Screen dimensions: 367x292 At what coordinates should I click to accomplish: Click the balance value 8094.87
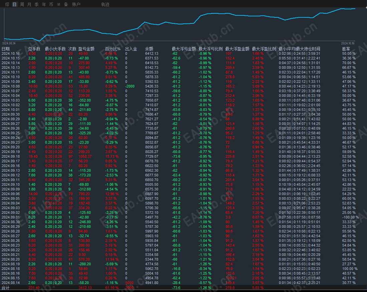coord(152,138)
